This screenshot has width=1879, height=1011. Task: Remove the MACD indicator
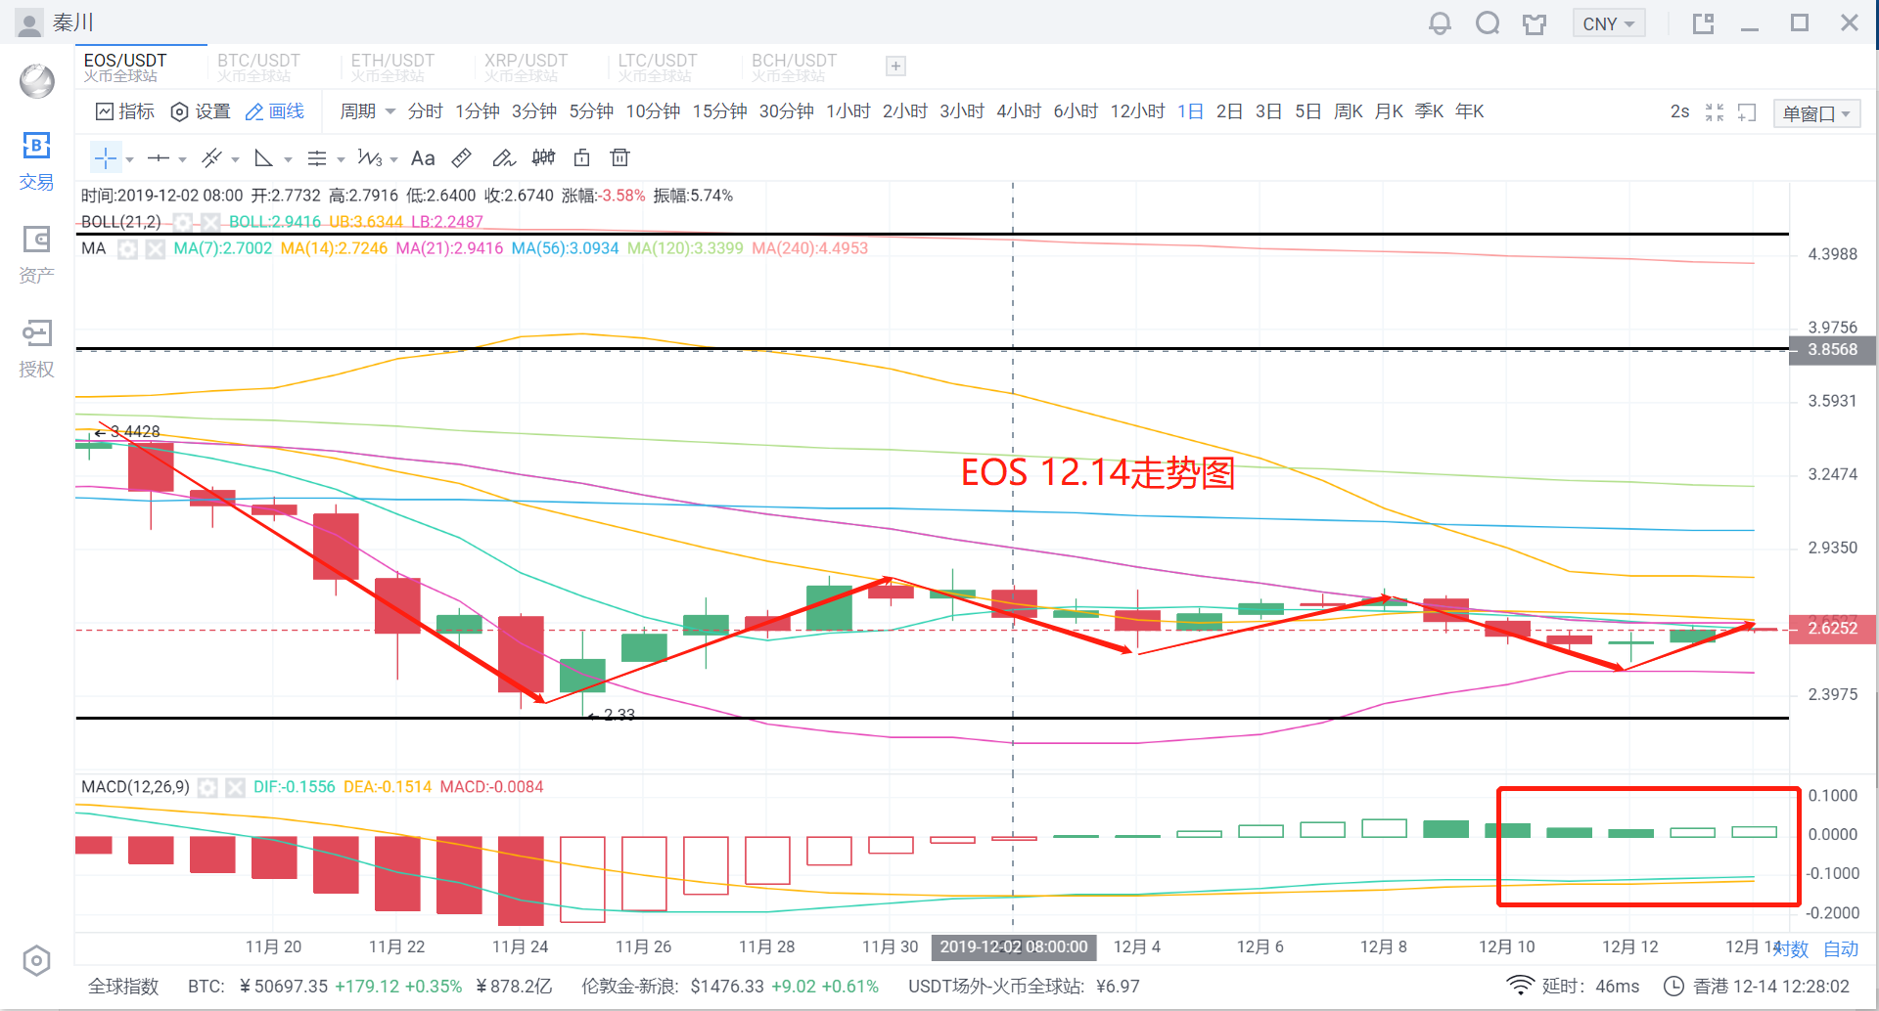tap(235, 787)
